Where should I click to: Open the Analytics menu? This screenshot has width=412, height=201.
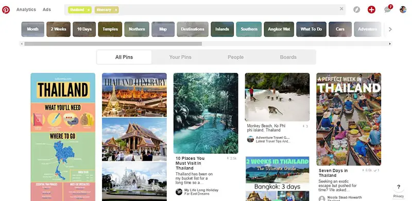pos(26,9)
